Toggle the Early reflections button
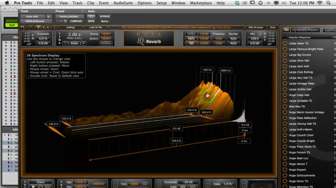Screen dimensions: 336x188 [191, 39]
